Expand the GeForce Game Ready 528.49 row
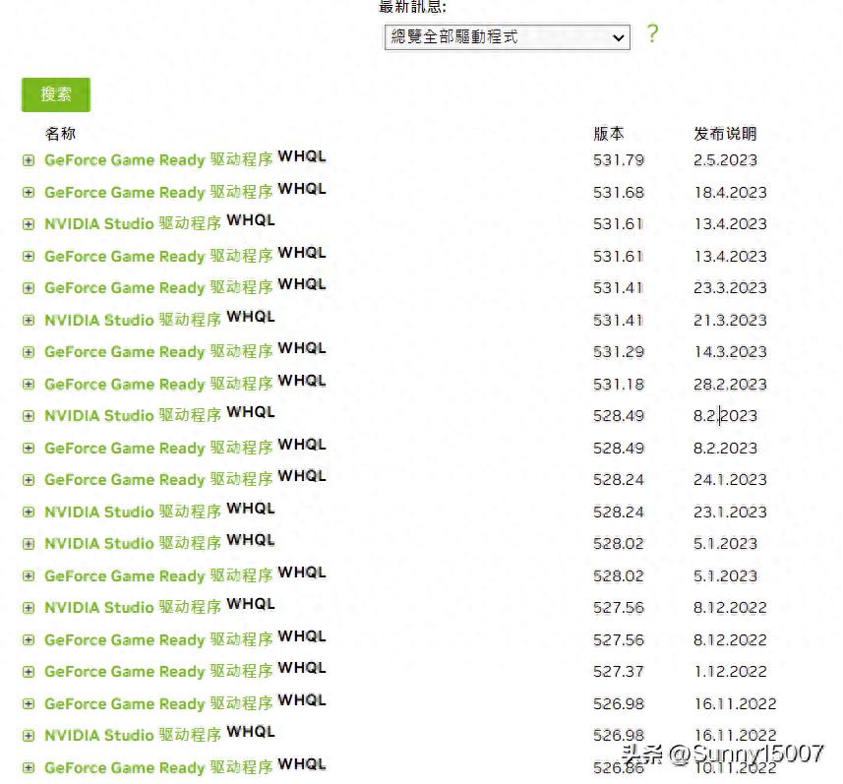This screenshot has height=784, width=843. (x=29, y=449)
